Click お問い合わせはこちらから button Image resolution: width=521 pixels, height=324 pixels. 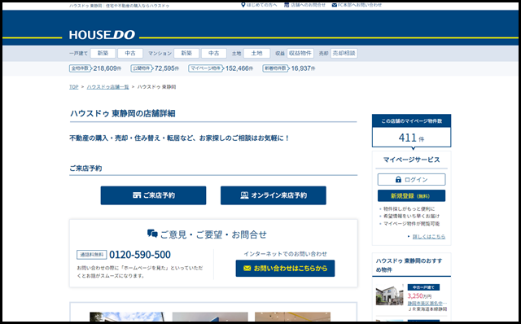285,268
